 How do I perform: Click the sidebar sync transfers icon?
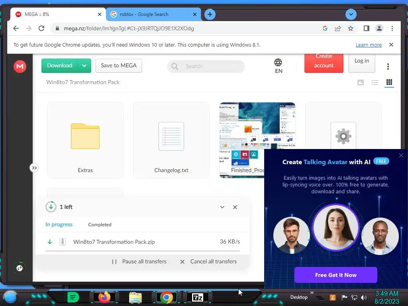pos(20,268)
